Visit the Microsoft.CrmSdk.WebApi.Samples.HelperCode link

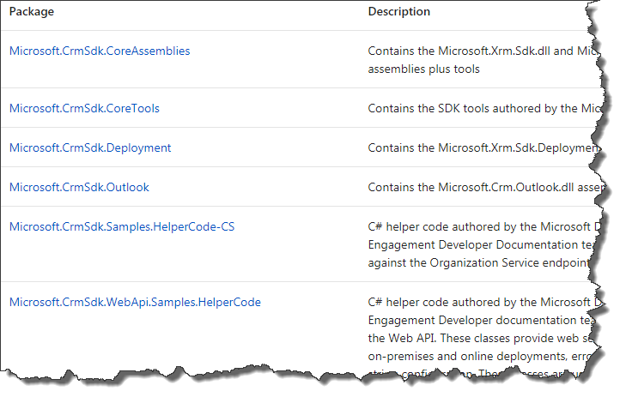point(135,302)
